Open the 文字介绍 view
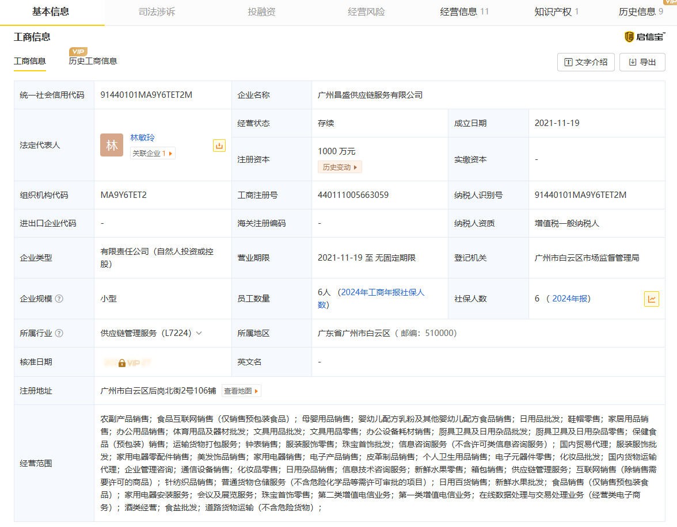Viewport: 677px width, 527px height. [x=585, y=62]
